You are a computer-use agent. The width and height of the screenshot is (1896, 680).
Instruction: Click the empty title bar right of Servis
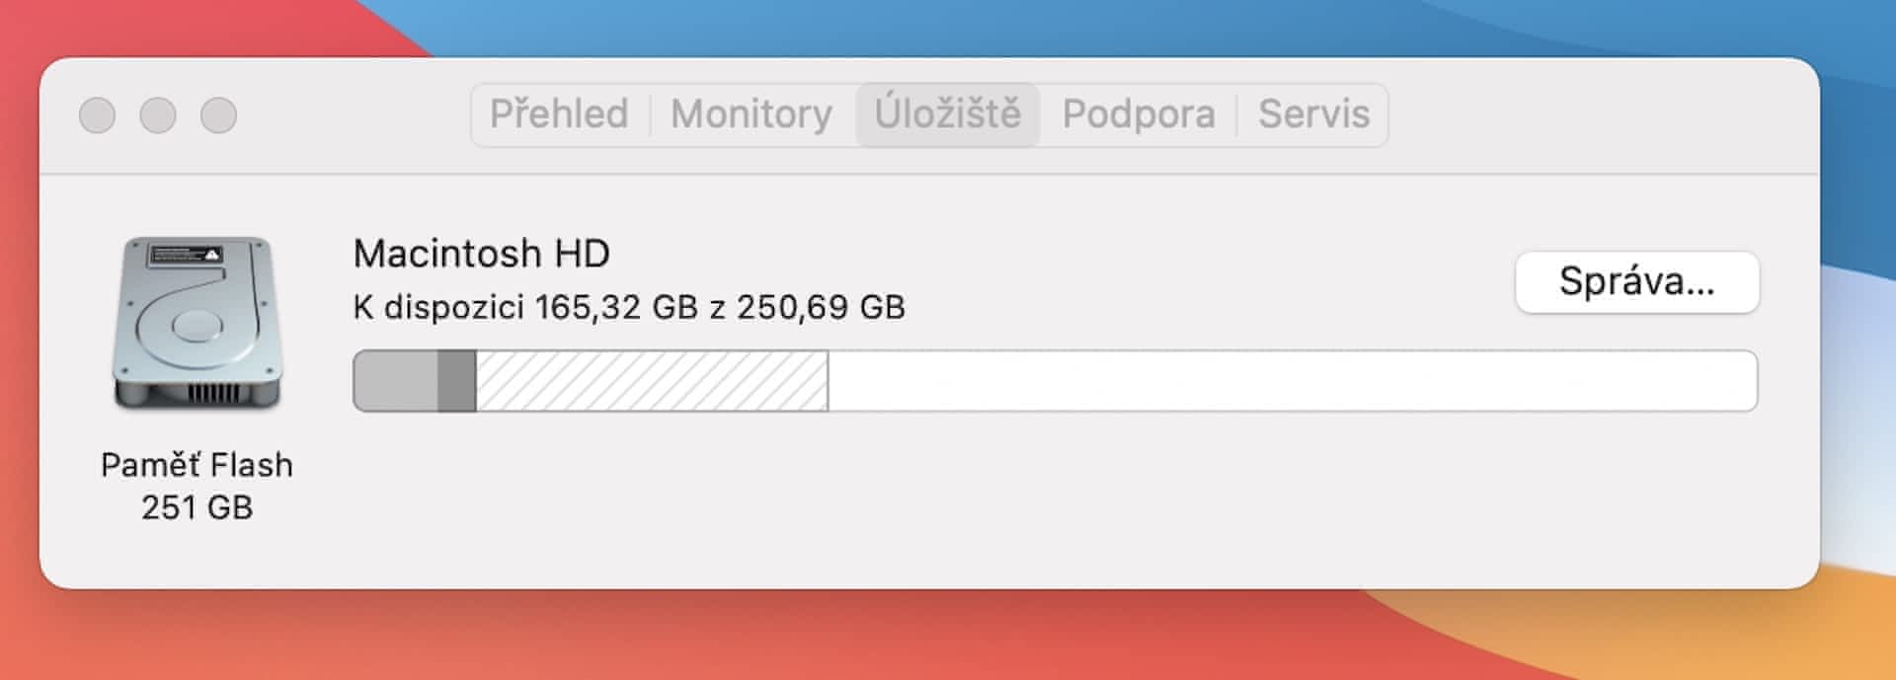(1600, 114)
